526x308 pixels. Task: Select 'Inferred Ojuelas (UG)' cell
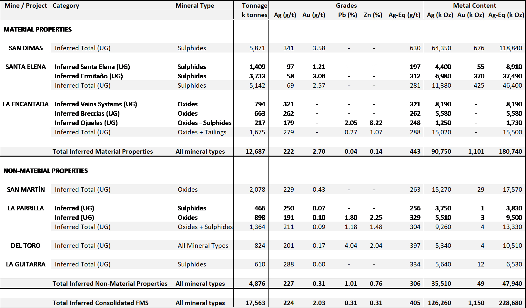coord(86,123)
